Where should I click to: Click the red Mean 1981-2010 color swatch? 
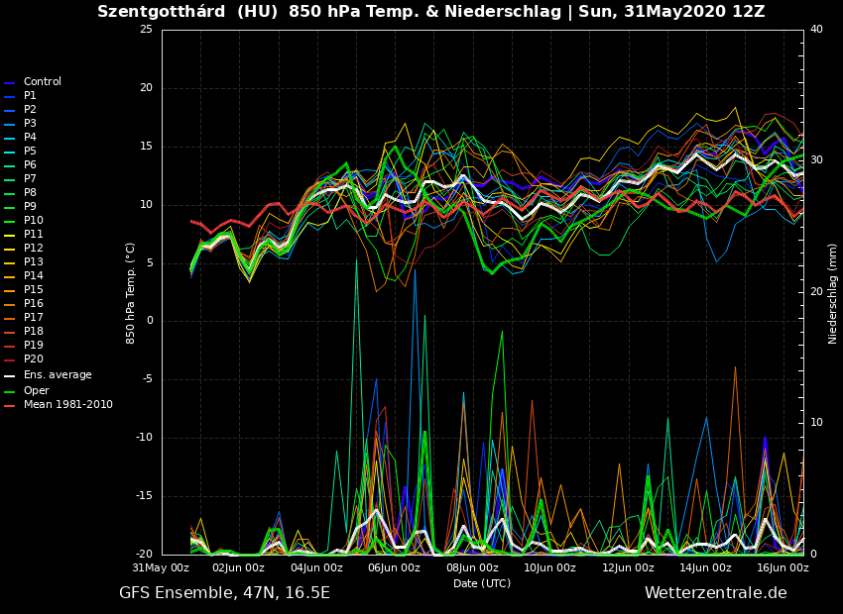coord(9,406)
